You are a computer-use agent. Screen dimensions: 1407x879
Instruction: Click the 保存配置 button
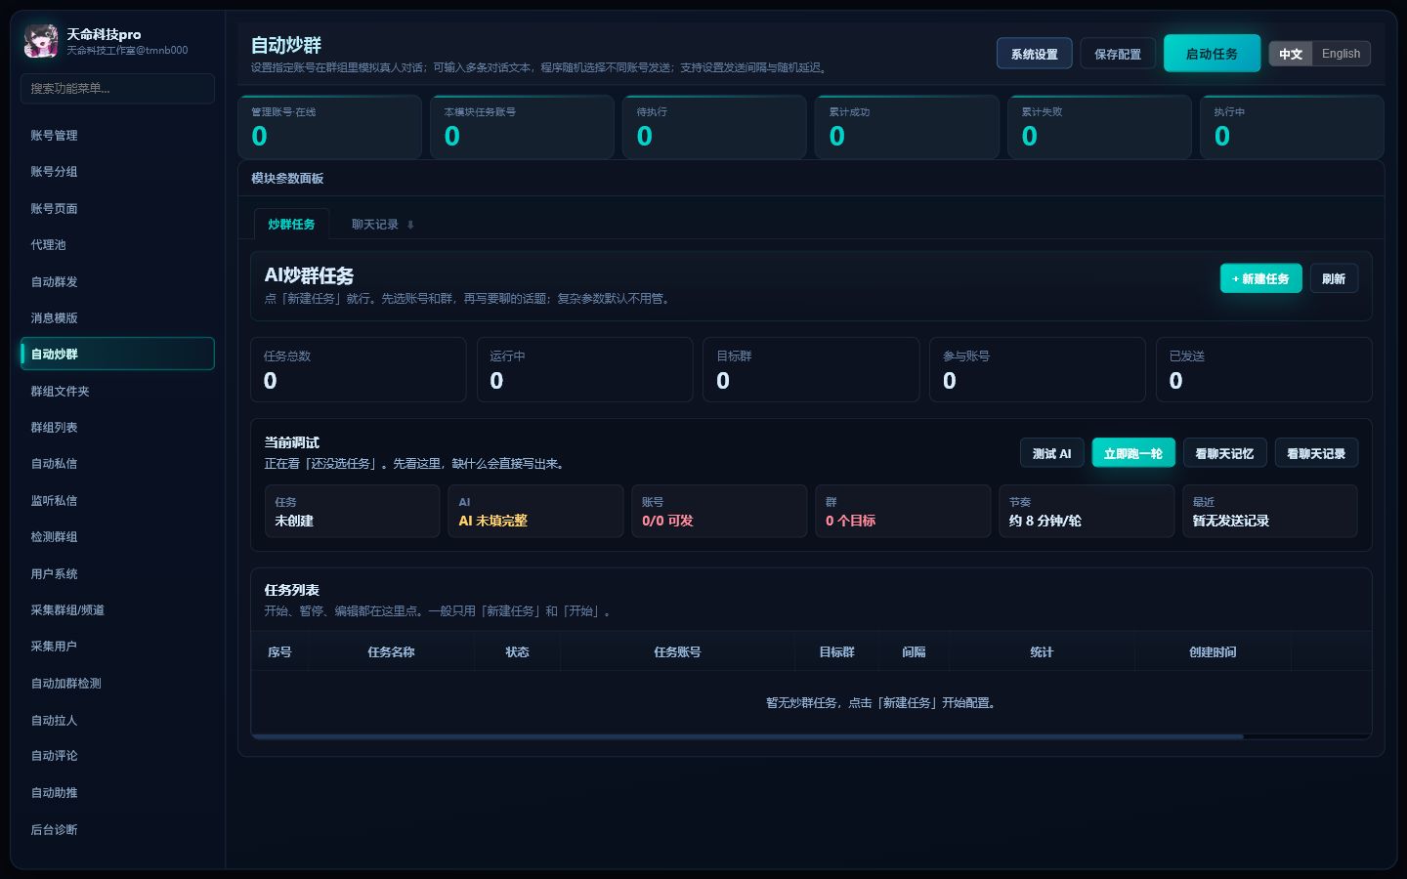point(1118,54)
